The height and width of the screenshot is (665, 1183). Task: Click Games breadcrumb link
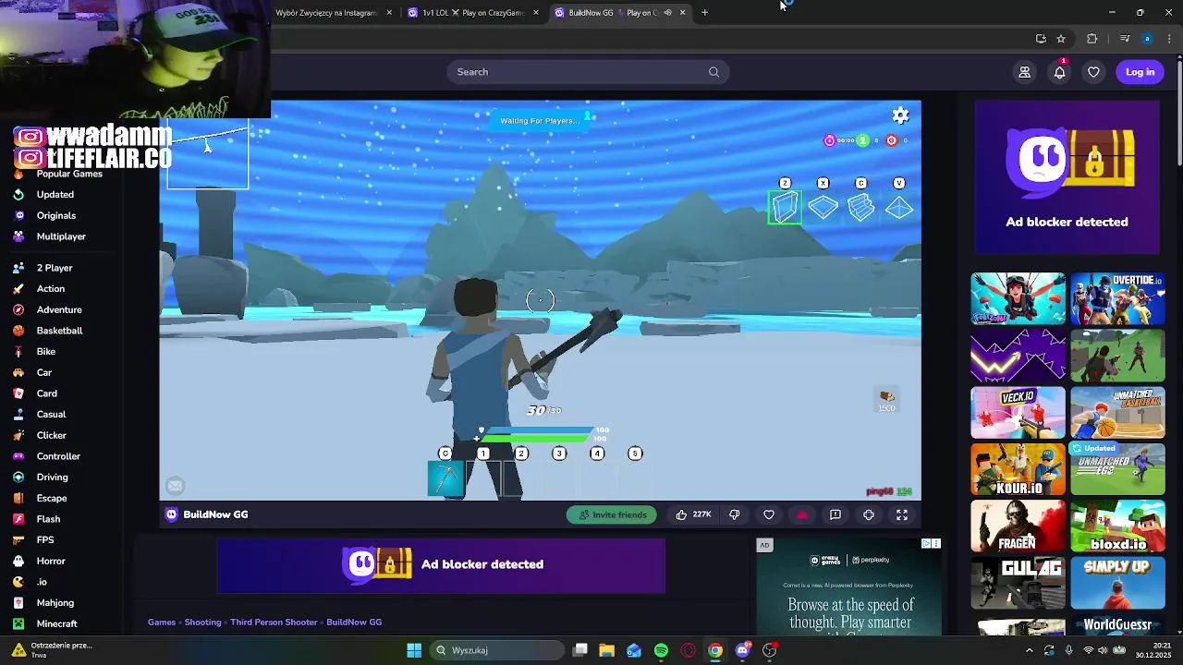pyautogui.click(x=161, y=623)
